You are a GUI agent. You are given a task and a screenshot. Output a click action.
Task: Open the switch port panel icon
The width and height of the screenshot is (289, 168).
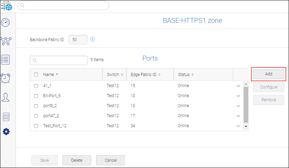tap(6, 117)
